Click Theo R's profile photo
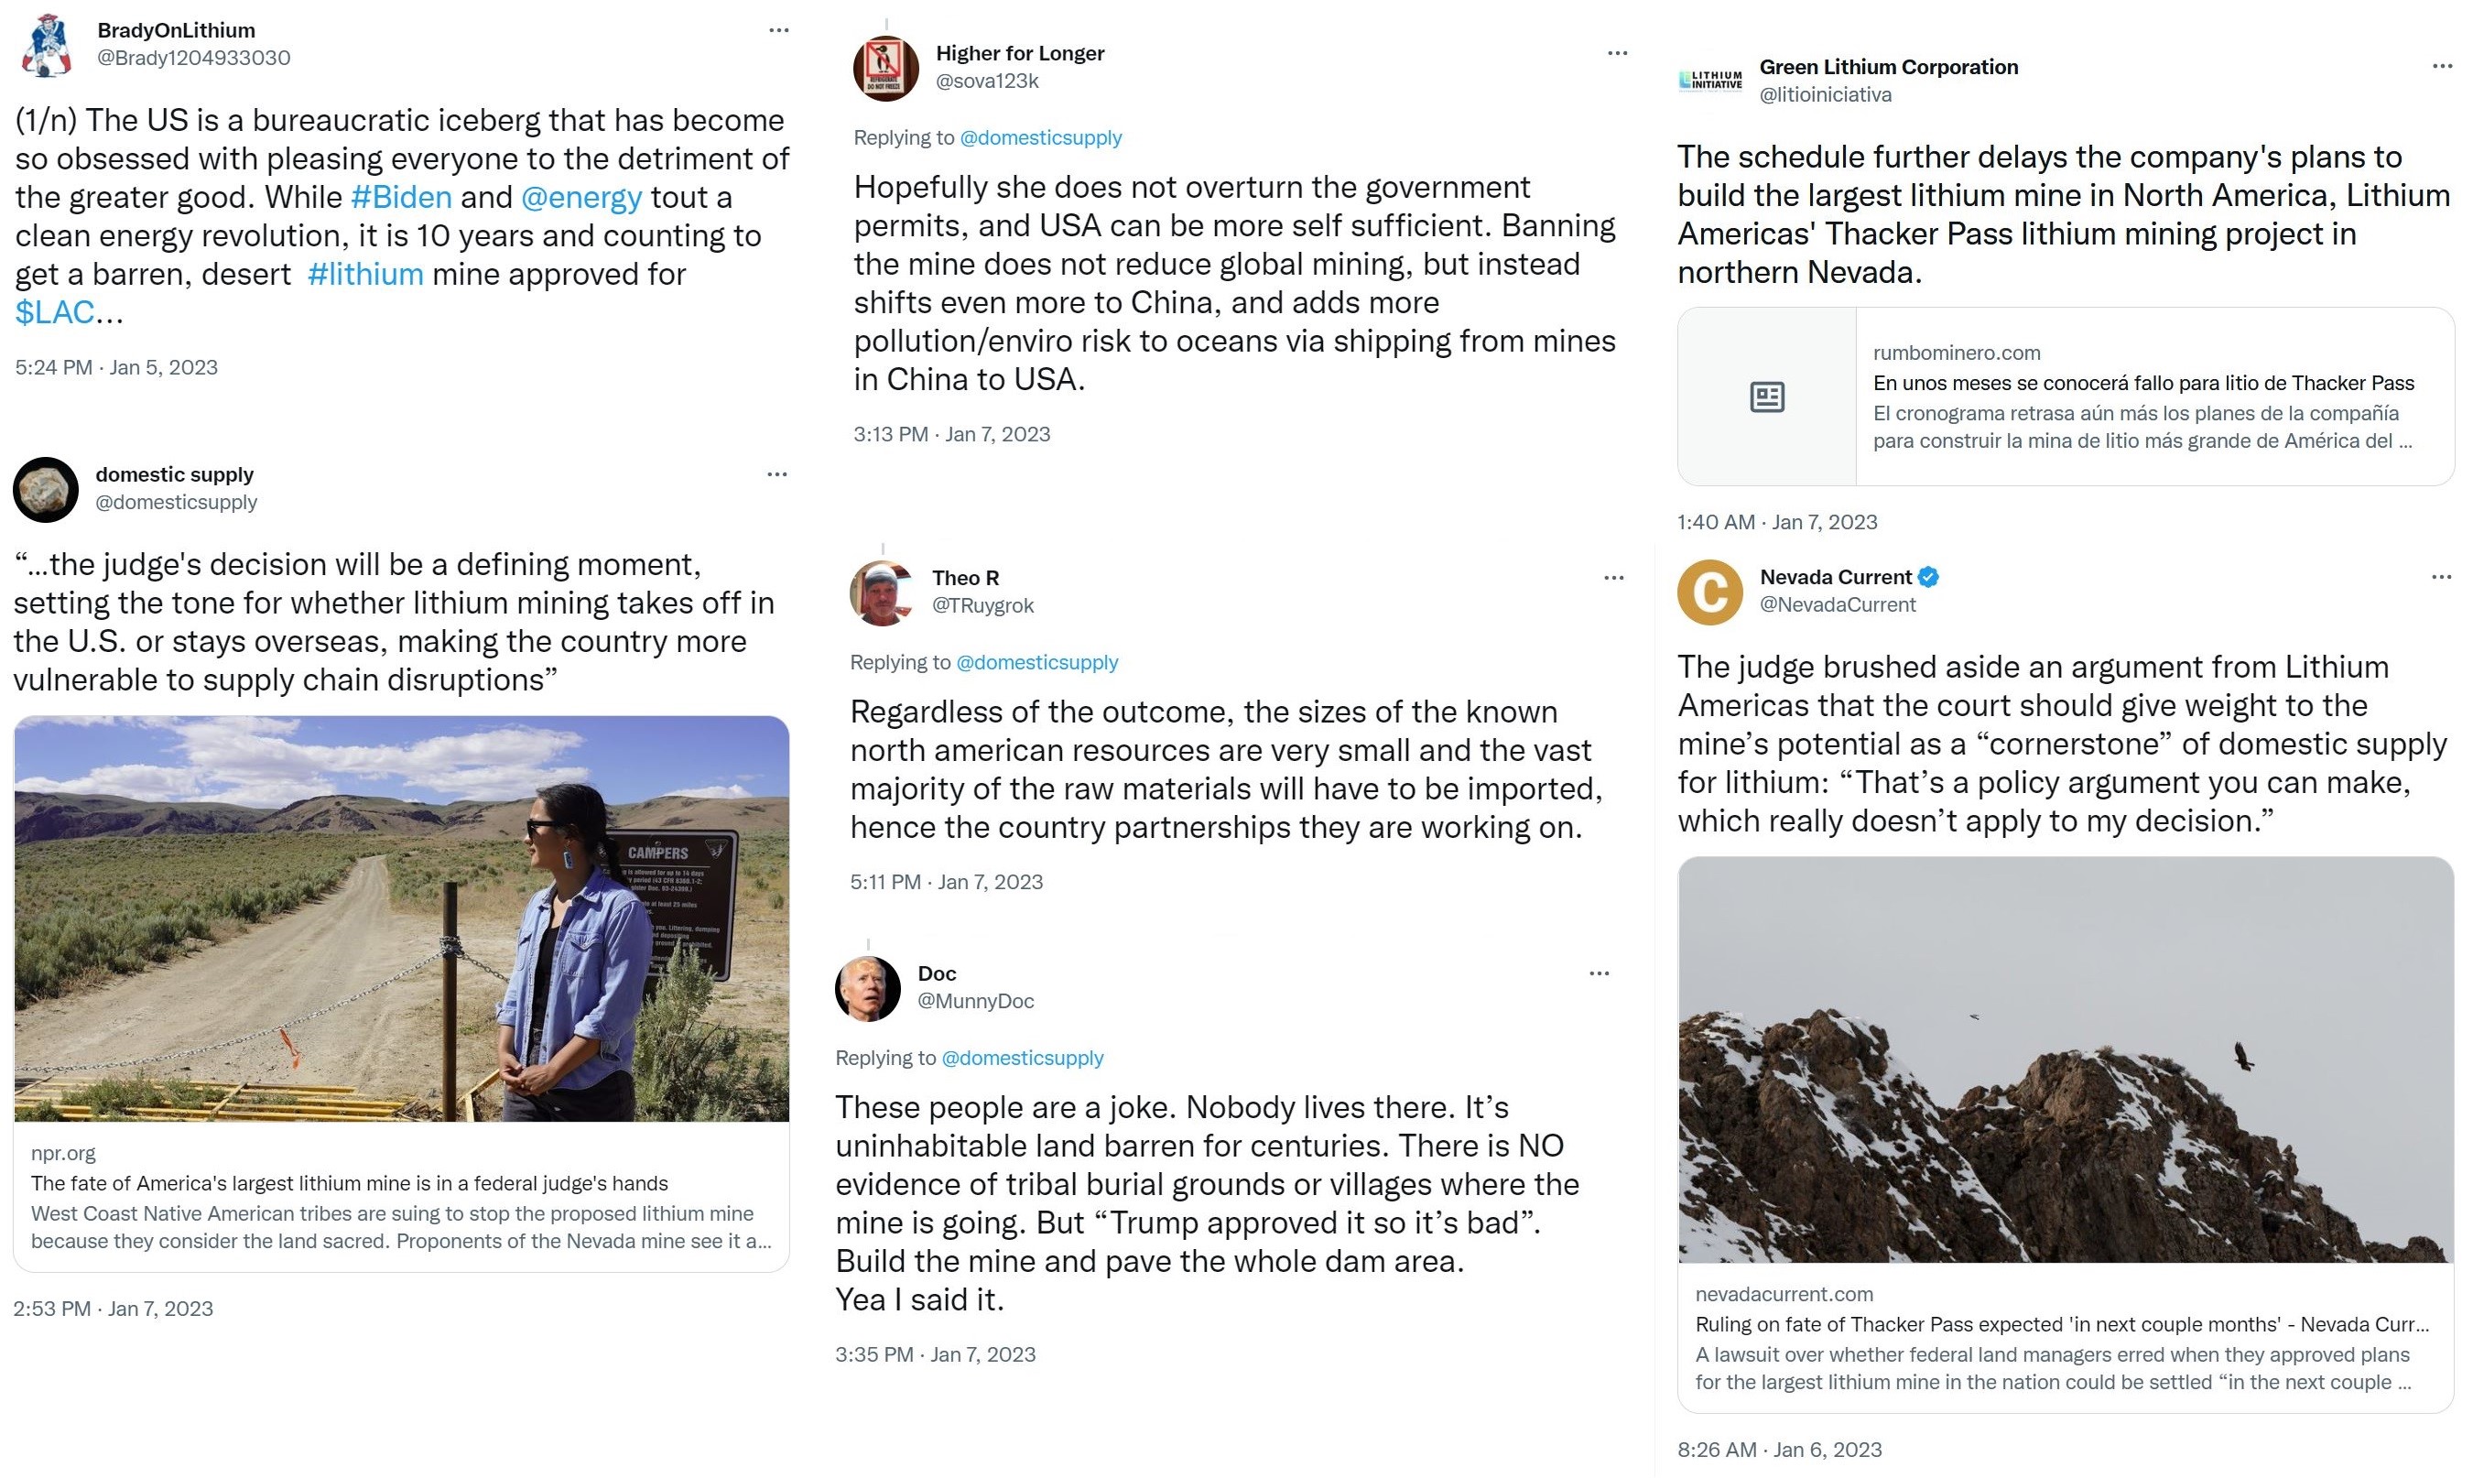 [x=882, y=592]
